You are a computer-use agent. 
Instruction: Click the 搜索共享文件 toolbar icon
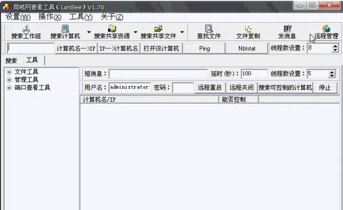point(158,32)
